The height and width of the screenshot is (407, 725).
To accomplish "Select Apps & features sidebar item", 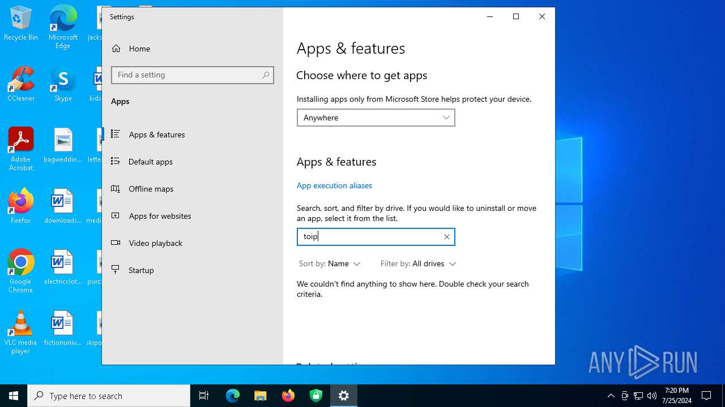I will (x=193, y=135).
